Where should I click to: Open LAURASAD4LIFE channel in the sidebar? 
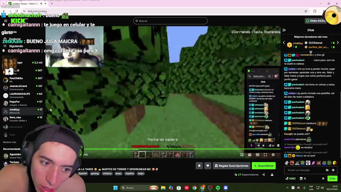tap(23, 95)
